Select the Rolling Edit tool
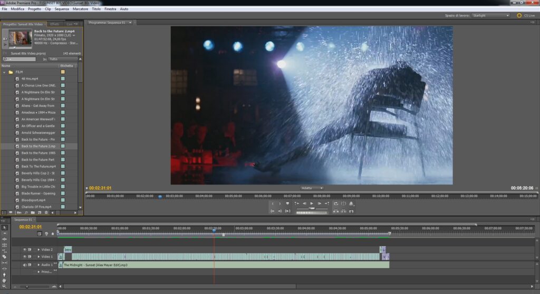This screenshot has width=540, height=294. [x=4, y=245]
